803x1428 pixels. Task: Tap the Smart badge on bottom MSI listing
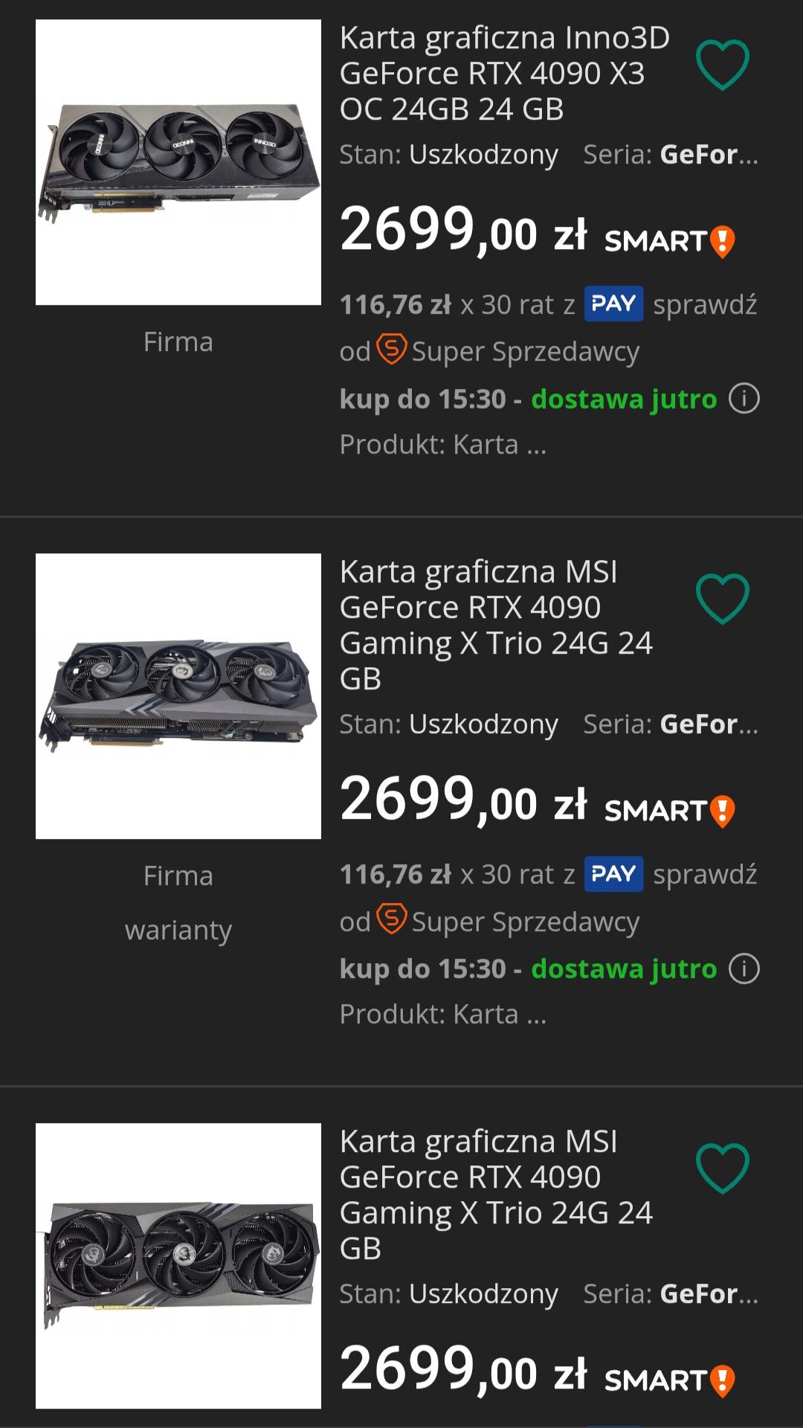[x=669, y=1380]
